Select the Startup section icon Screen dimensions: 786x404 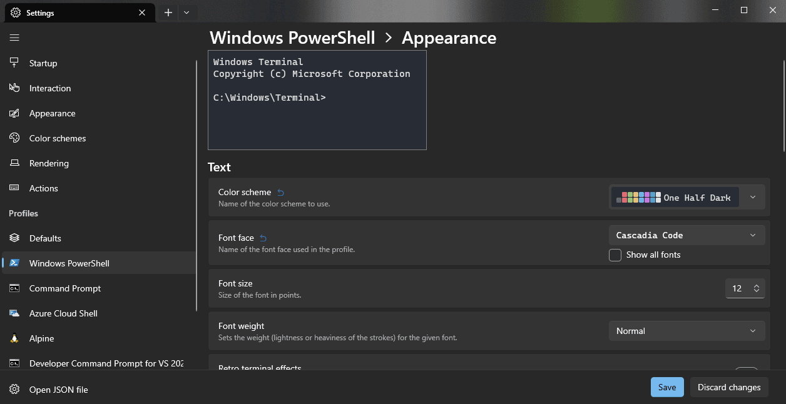click(14, 63)
